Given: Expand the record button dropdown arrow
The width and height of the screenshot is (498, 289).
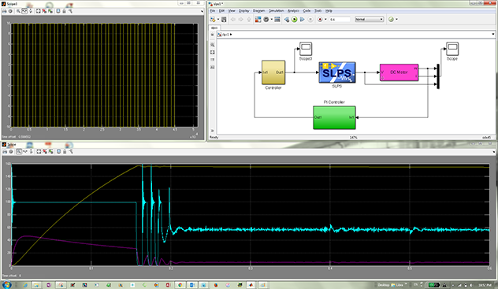Looking at the screenshot, I should click(x=325, y=20).
